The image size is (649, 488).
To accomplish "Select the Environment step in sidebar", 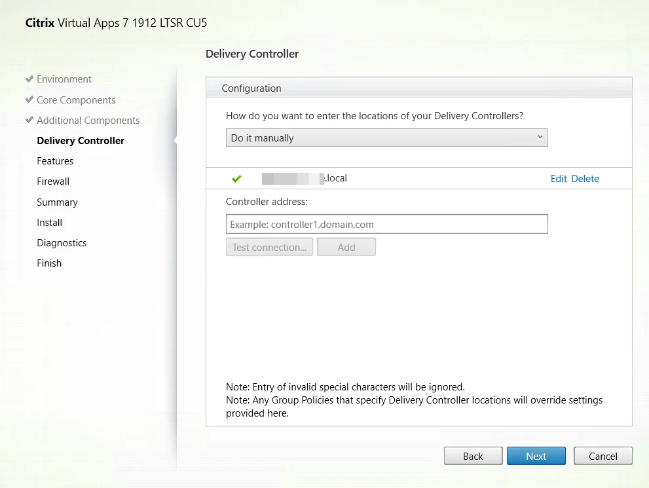I will tap(64, 79).
